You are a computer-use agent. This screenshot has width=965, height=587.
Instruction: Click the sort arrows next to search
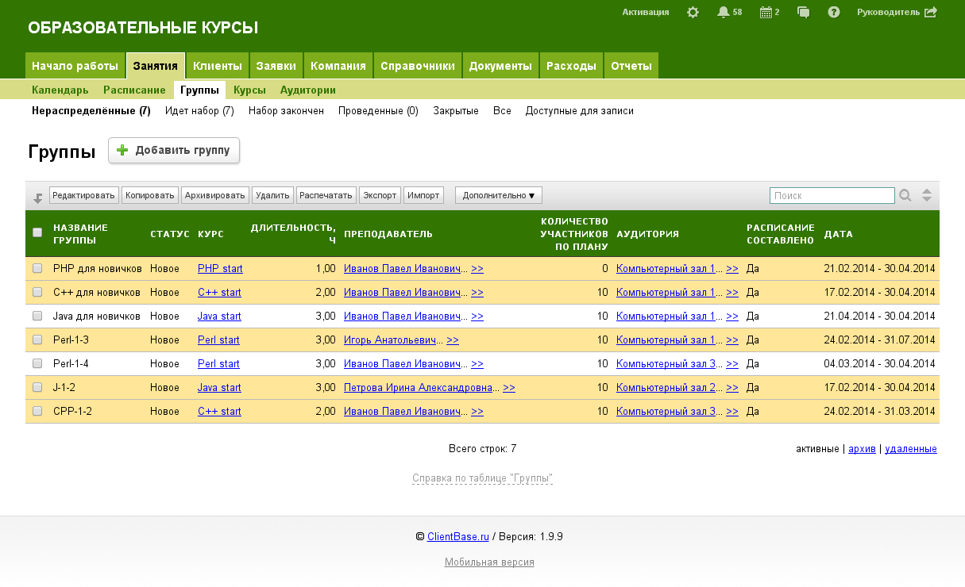pyautogui.click(x=926, y=195)
